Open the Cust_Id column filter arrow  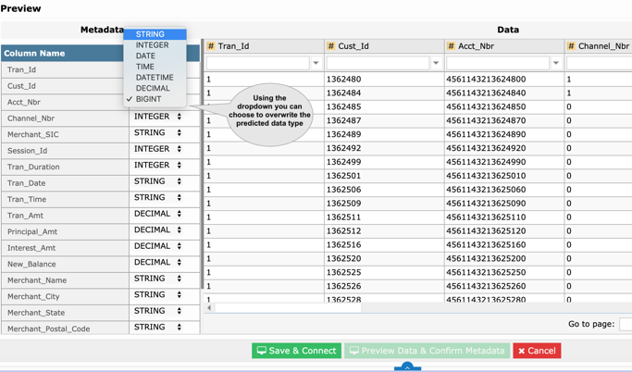(436, 63)
